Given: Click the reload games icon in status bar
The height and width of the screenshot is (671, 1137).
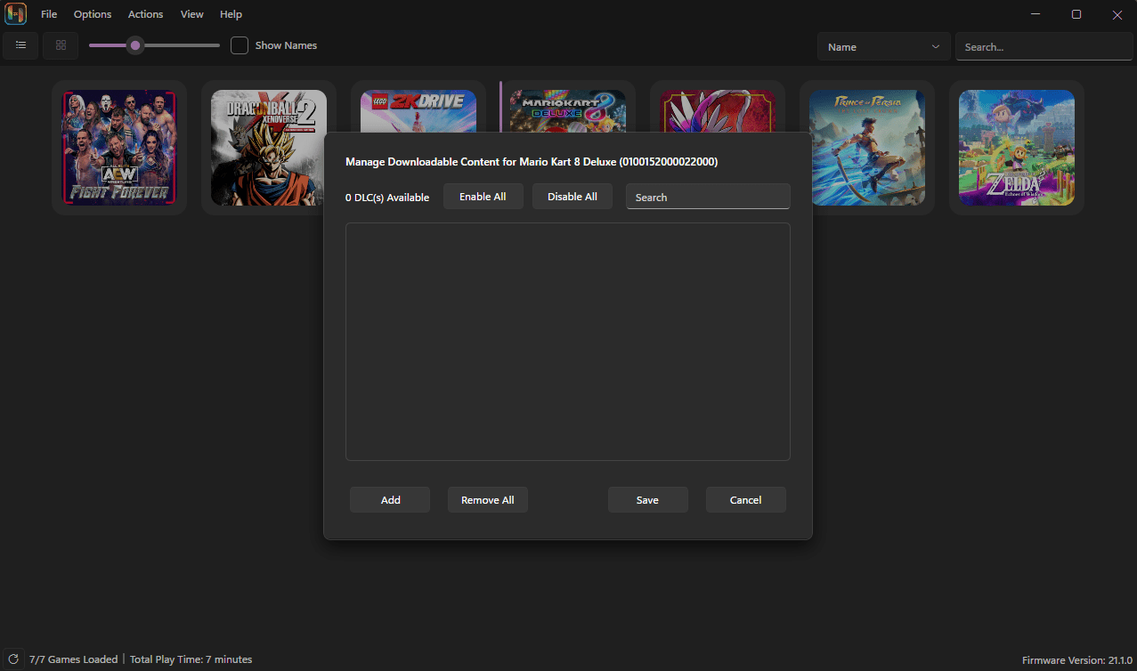Looking at the screenshot, I should click(x=13, y=659).
